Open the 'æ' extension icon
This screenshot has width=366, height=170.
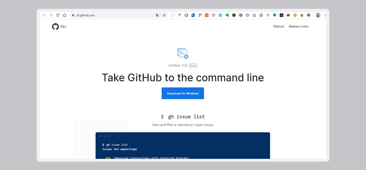coord(288,15)
